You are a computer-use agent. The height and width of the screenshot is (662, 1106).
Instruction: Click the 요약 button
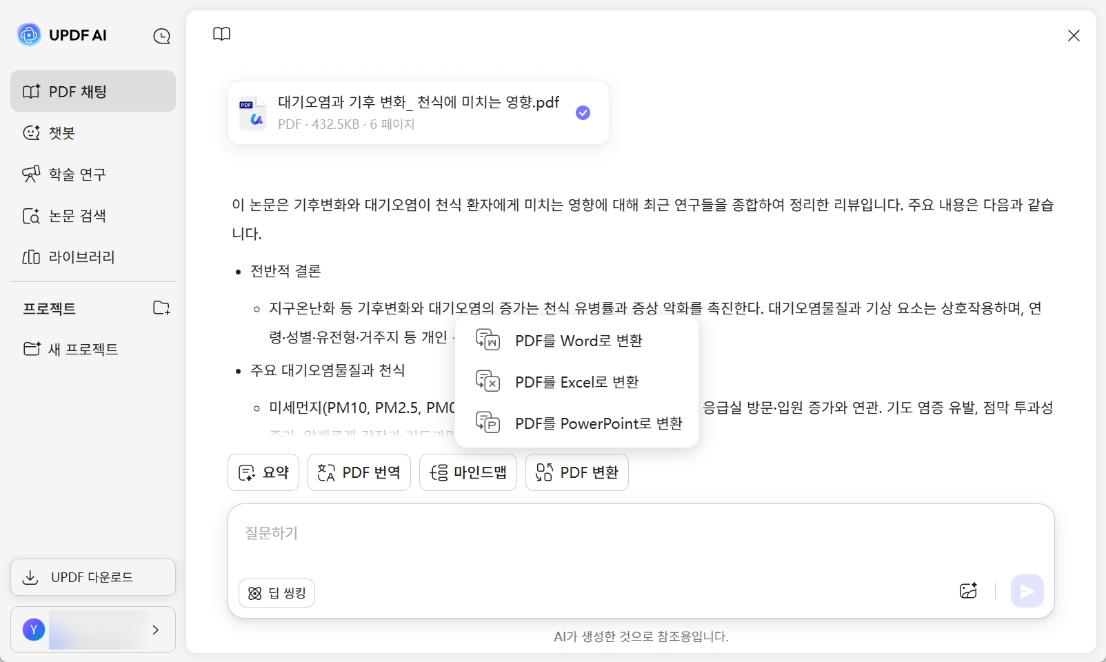pyautogui.click(x=263, y=472)
